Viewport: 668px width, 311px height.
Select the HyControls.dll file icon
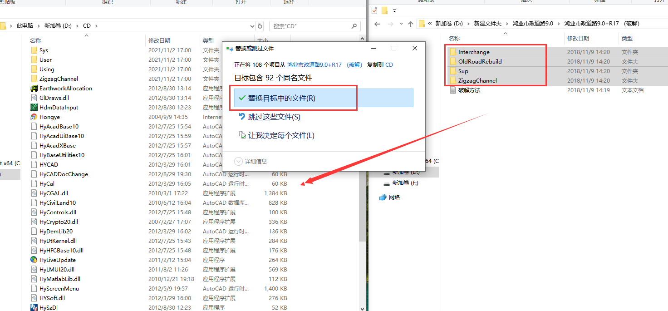34,212
